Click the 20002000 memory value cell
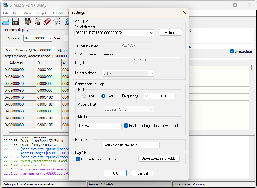Screen dimensions: 257x188 [x=49, y=70]
